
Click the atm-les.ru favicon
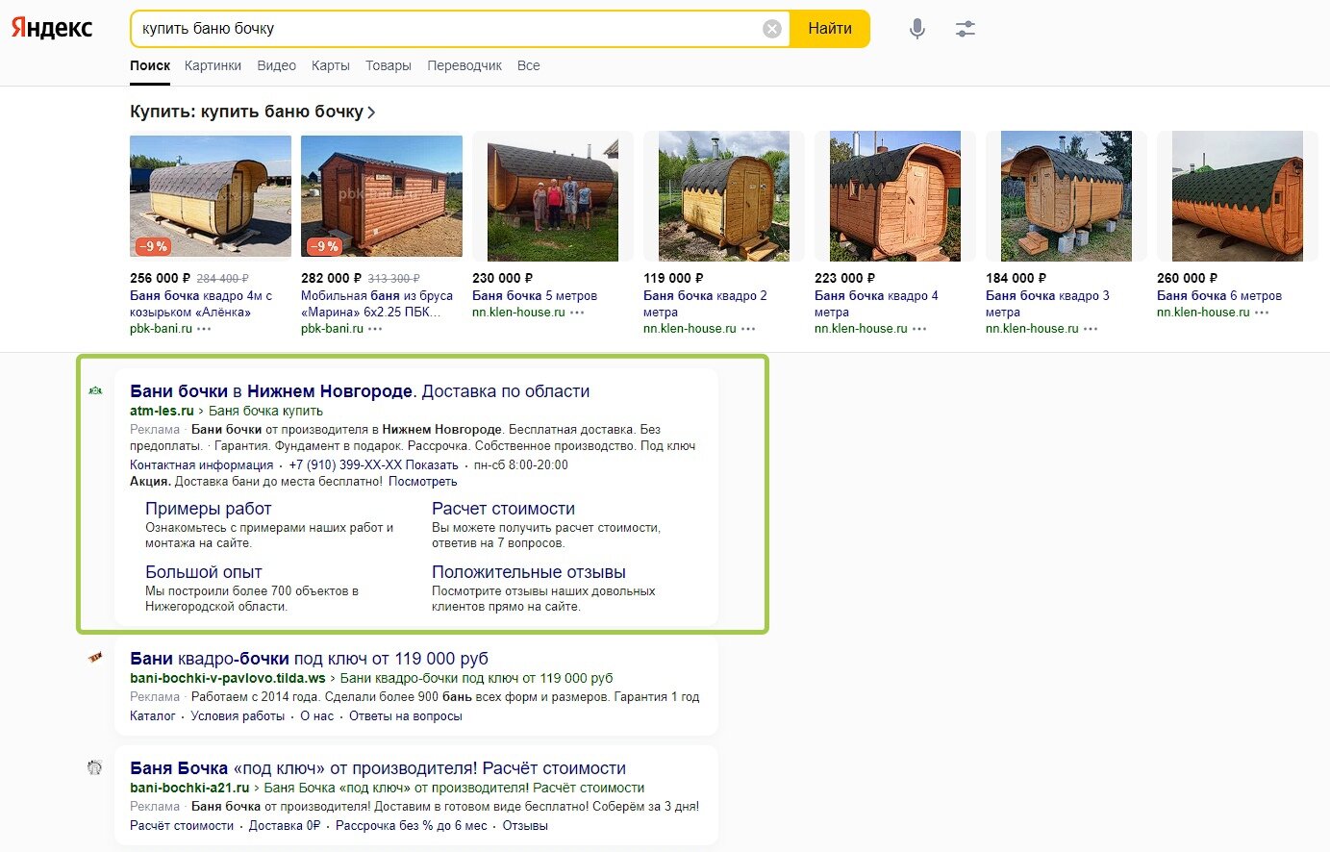click(x=95, y=390)
